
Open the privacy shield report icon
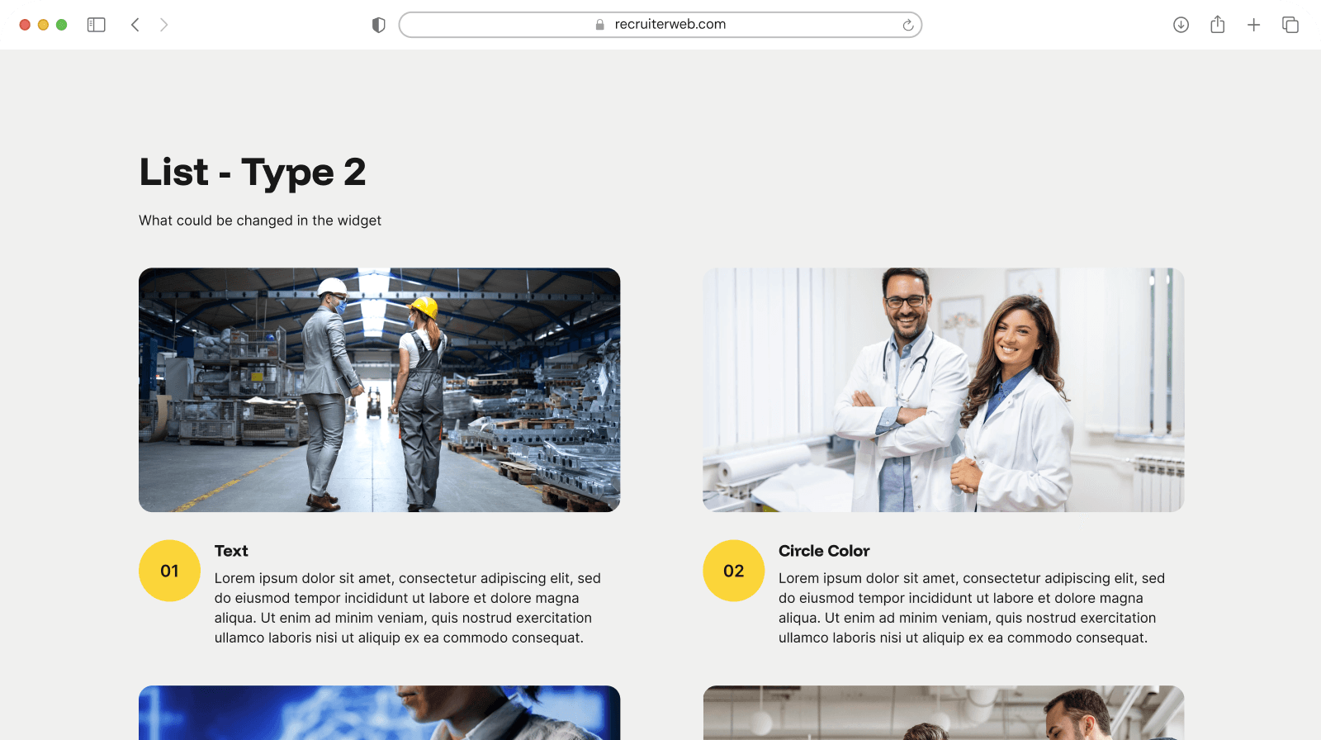pyautogui.click(x=379, y=25)
